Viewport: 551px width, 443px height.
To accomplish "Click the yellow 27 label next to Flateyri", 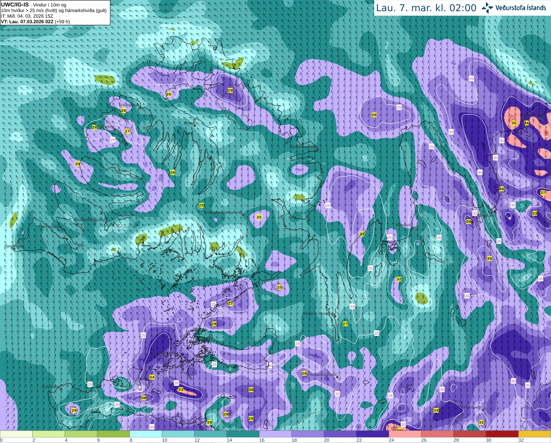I will pos(127,131).
